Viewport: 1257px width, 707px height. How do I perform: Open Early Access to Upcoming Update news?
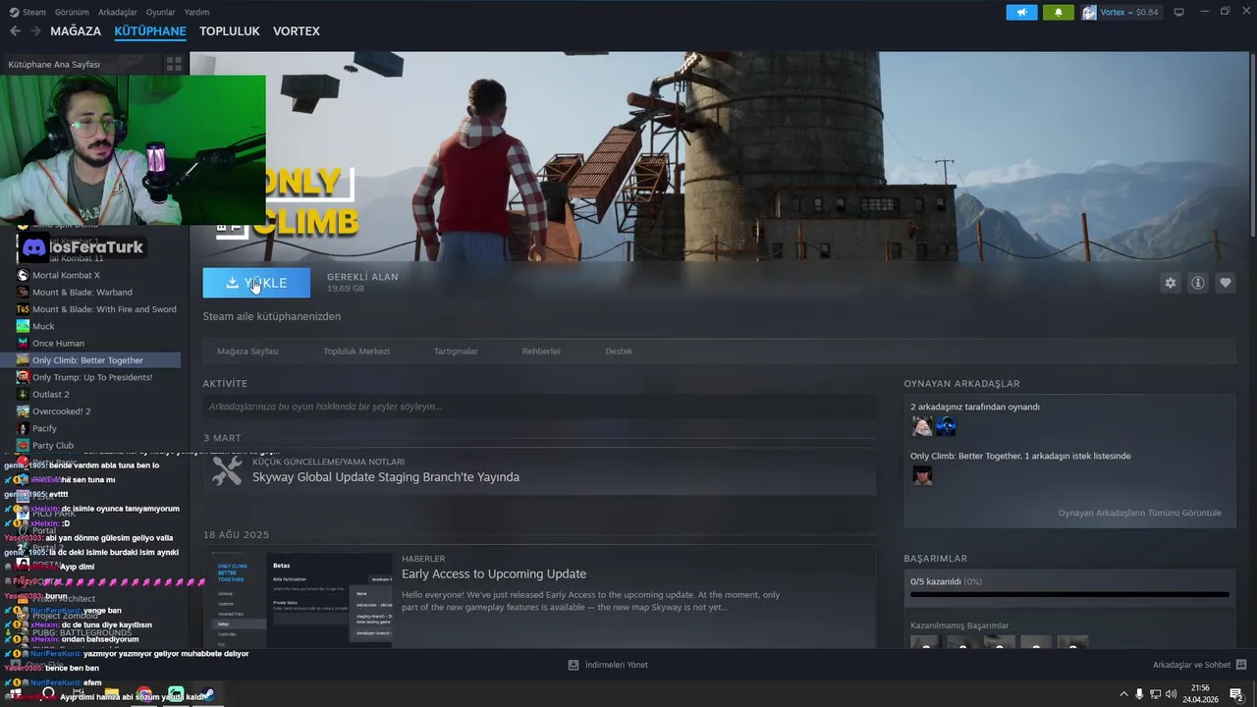coord(494,573)
